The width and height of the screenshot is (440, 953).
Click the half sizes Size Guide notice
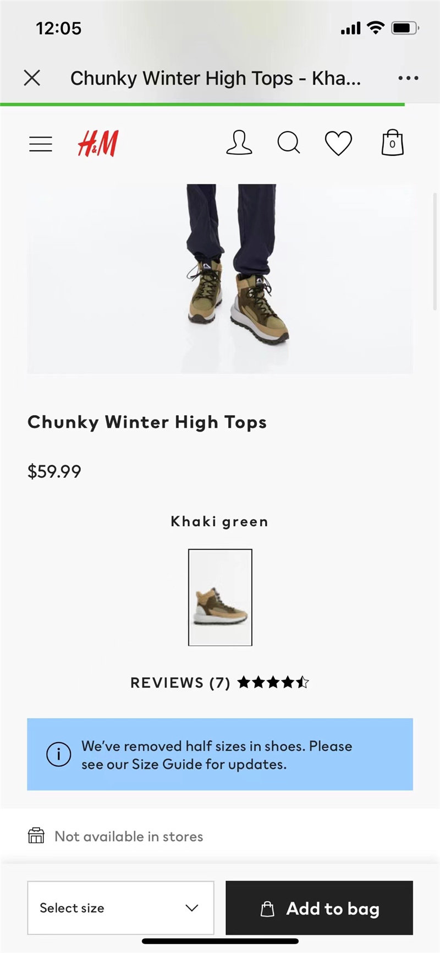[x=220, y=754]
